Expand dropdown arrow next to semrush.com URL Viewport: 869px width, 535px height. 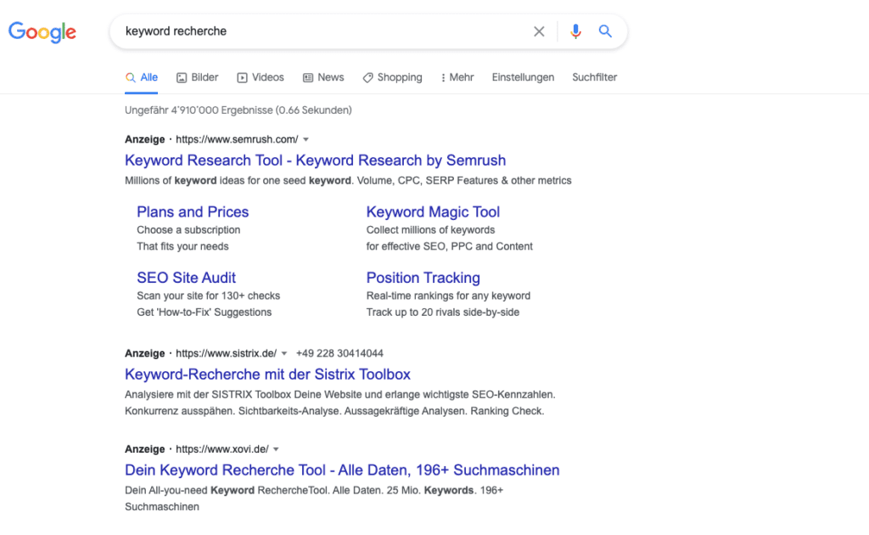coord(306,139)
